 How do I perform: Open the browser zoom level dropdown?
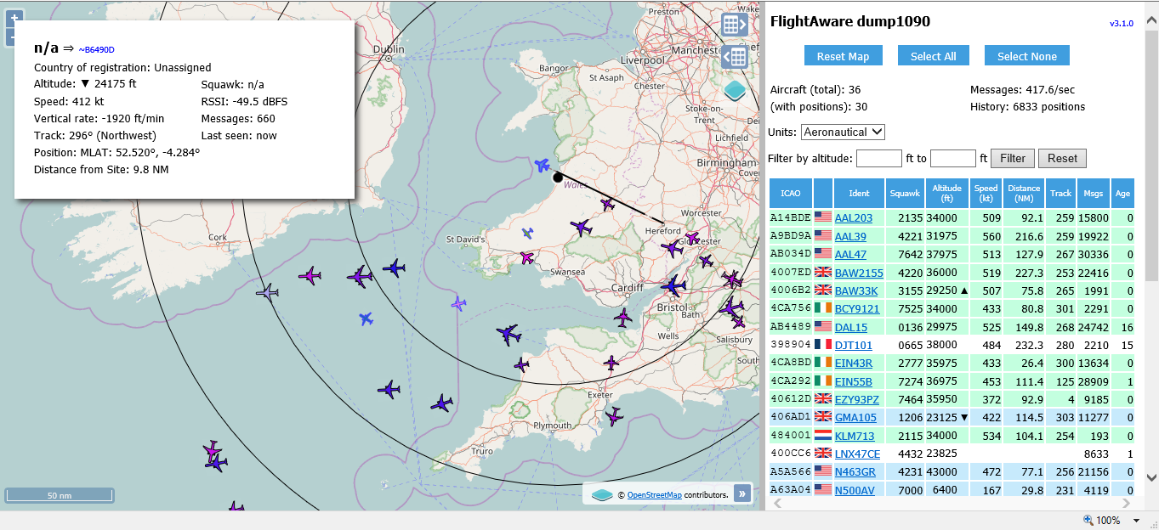coord(1137,520)
